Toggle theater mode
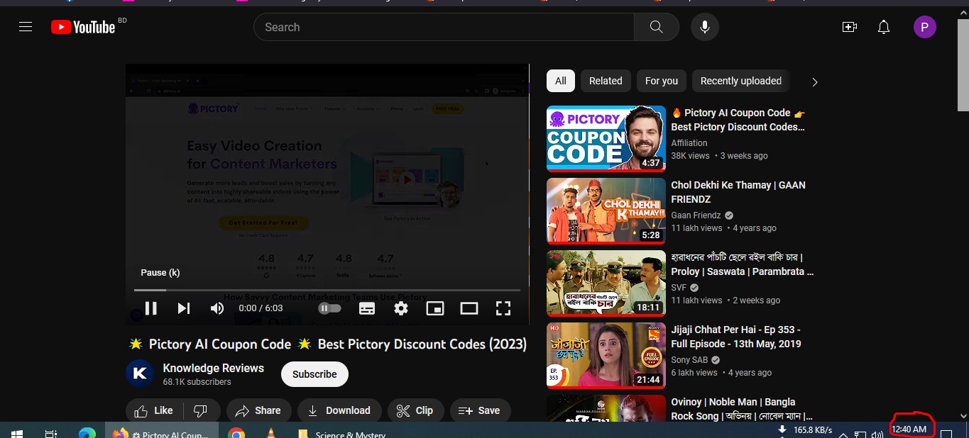 (x=469, y=308)
